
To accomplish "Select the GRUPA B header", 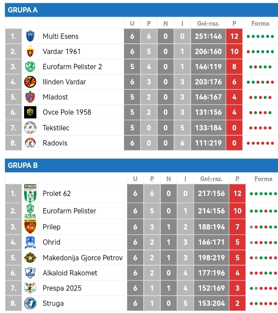I will [x=23, y=165].
